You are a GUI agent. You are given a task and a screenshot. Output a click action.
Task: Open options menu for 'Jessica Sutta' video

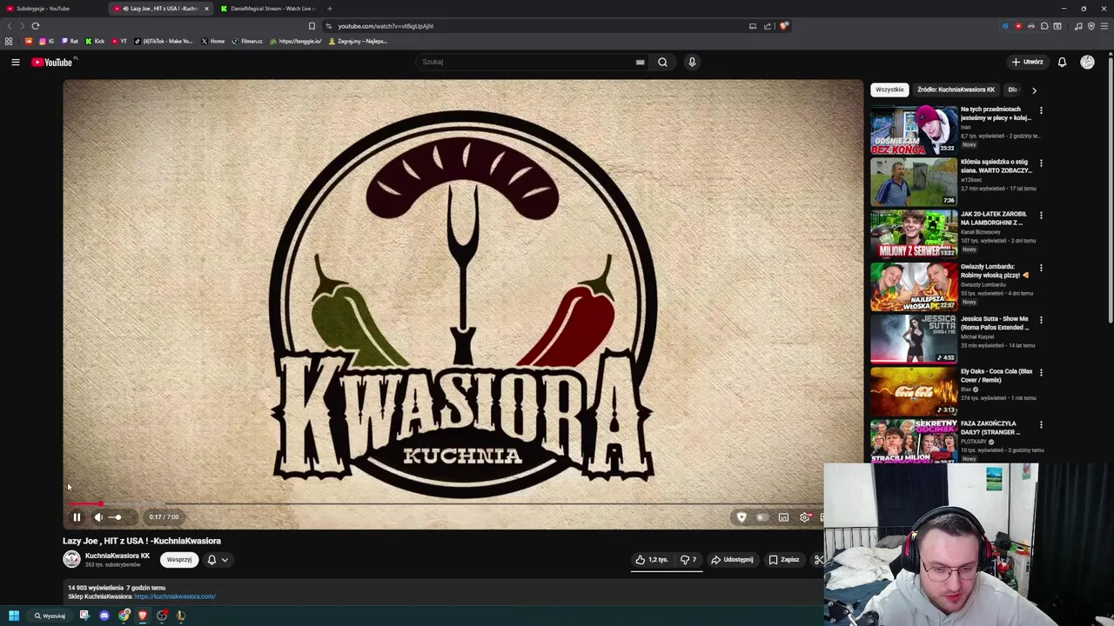1041,319
